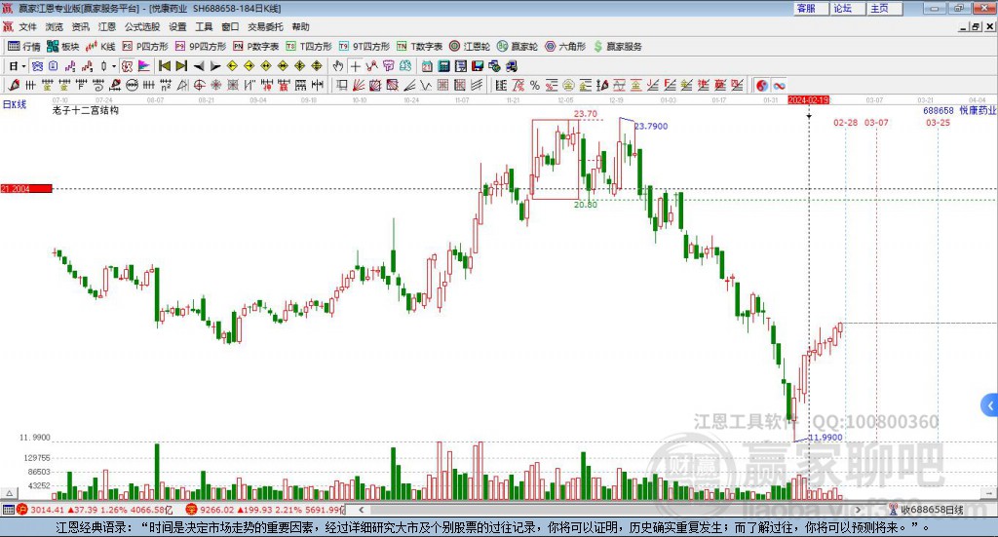Select the hand pan tool
The height and width of the screenshot is (537, 998).
tap(337, 66)
